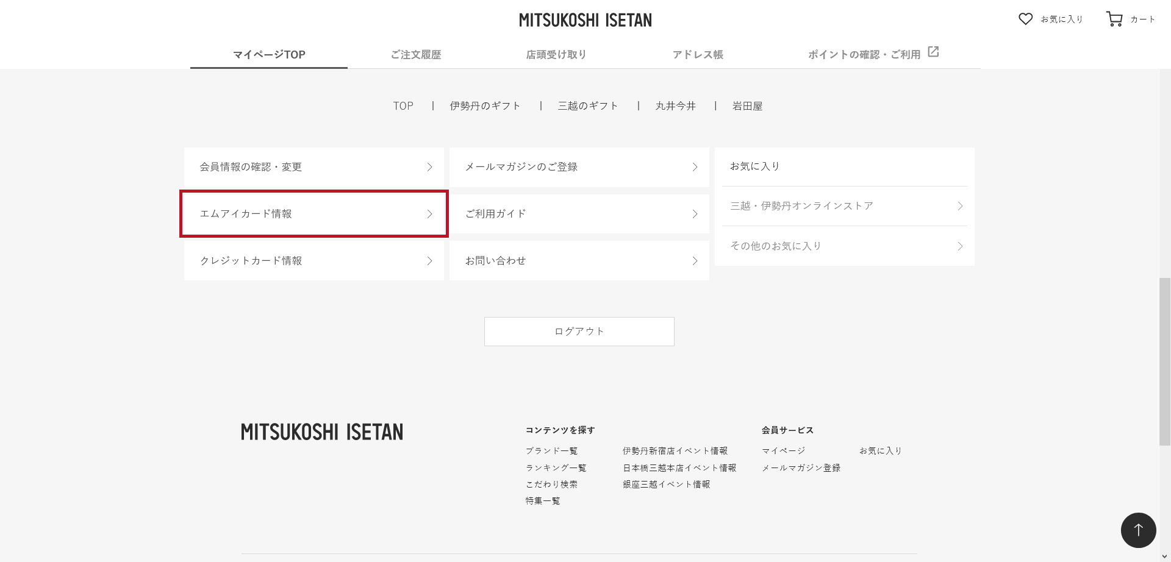Open footer link メールマガジン登録

click(801, 468)
